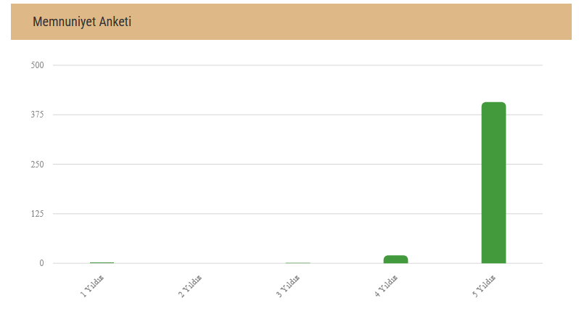
Task: Click the 125 y-axis value
Action: [x=37, y=214]
